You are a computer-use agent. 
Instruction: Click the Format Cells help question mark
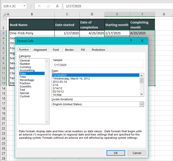(x=131, y=41)
